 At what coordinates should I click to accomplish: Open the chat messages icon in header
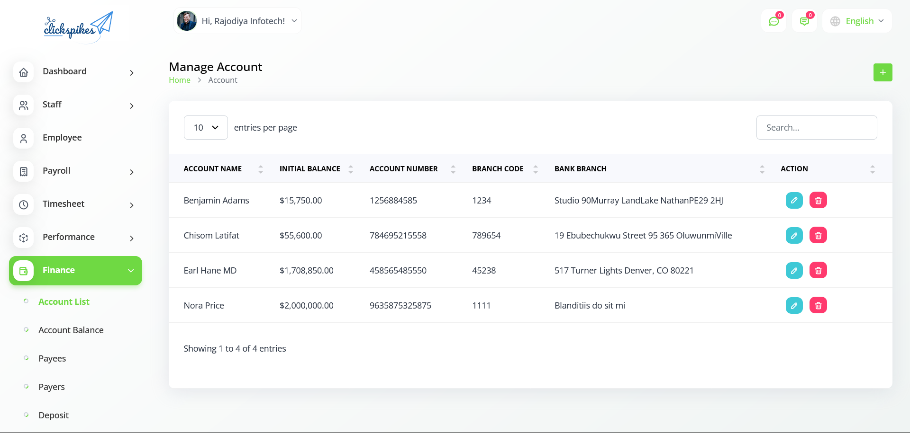[773, 21]
